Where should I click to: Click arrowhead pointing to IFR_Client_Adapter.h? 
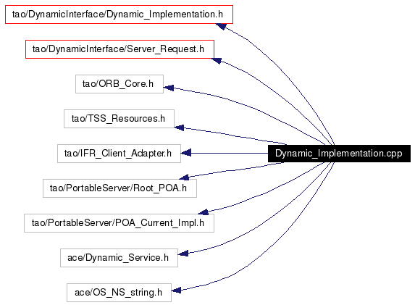point(186,153)
